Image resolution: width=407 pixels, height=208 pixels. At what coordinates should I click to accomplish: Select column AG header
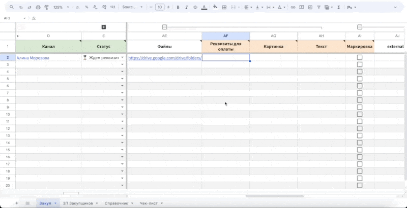click(274, 36)
